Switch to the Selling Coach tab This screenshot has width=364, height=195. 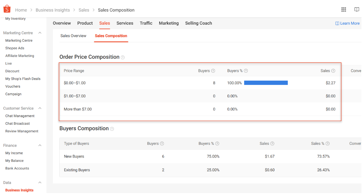[x=198, y=23]
